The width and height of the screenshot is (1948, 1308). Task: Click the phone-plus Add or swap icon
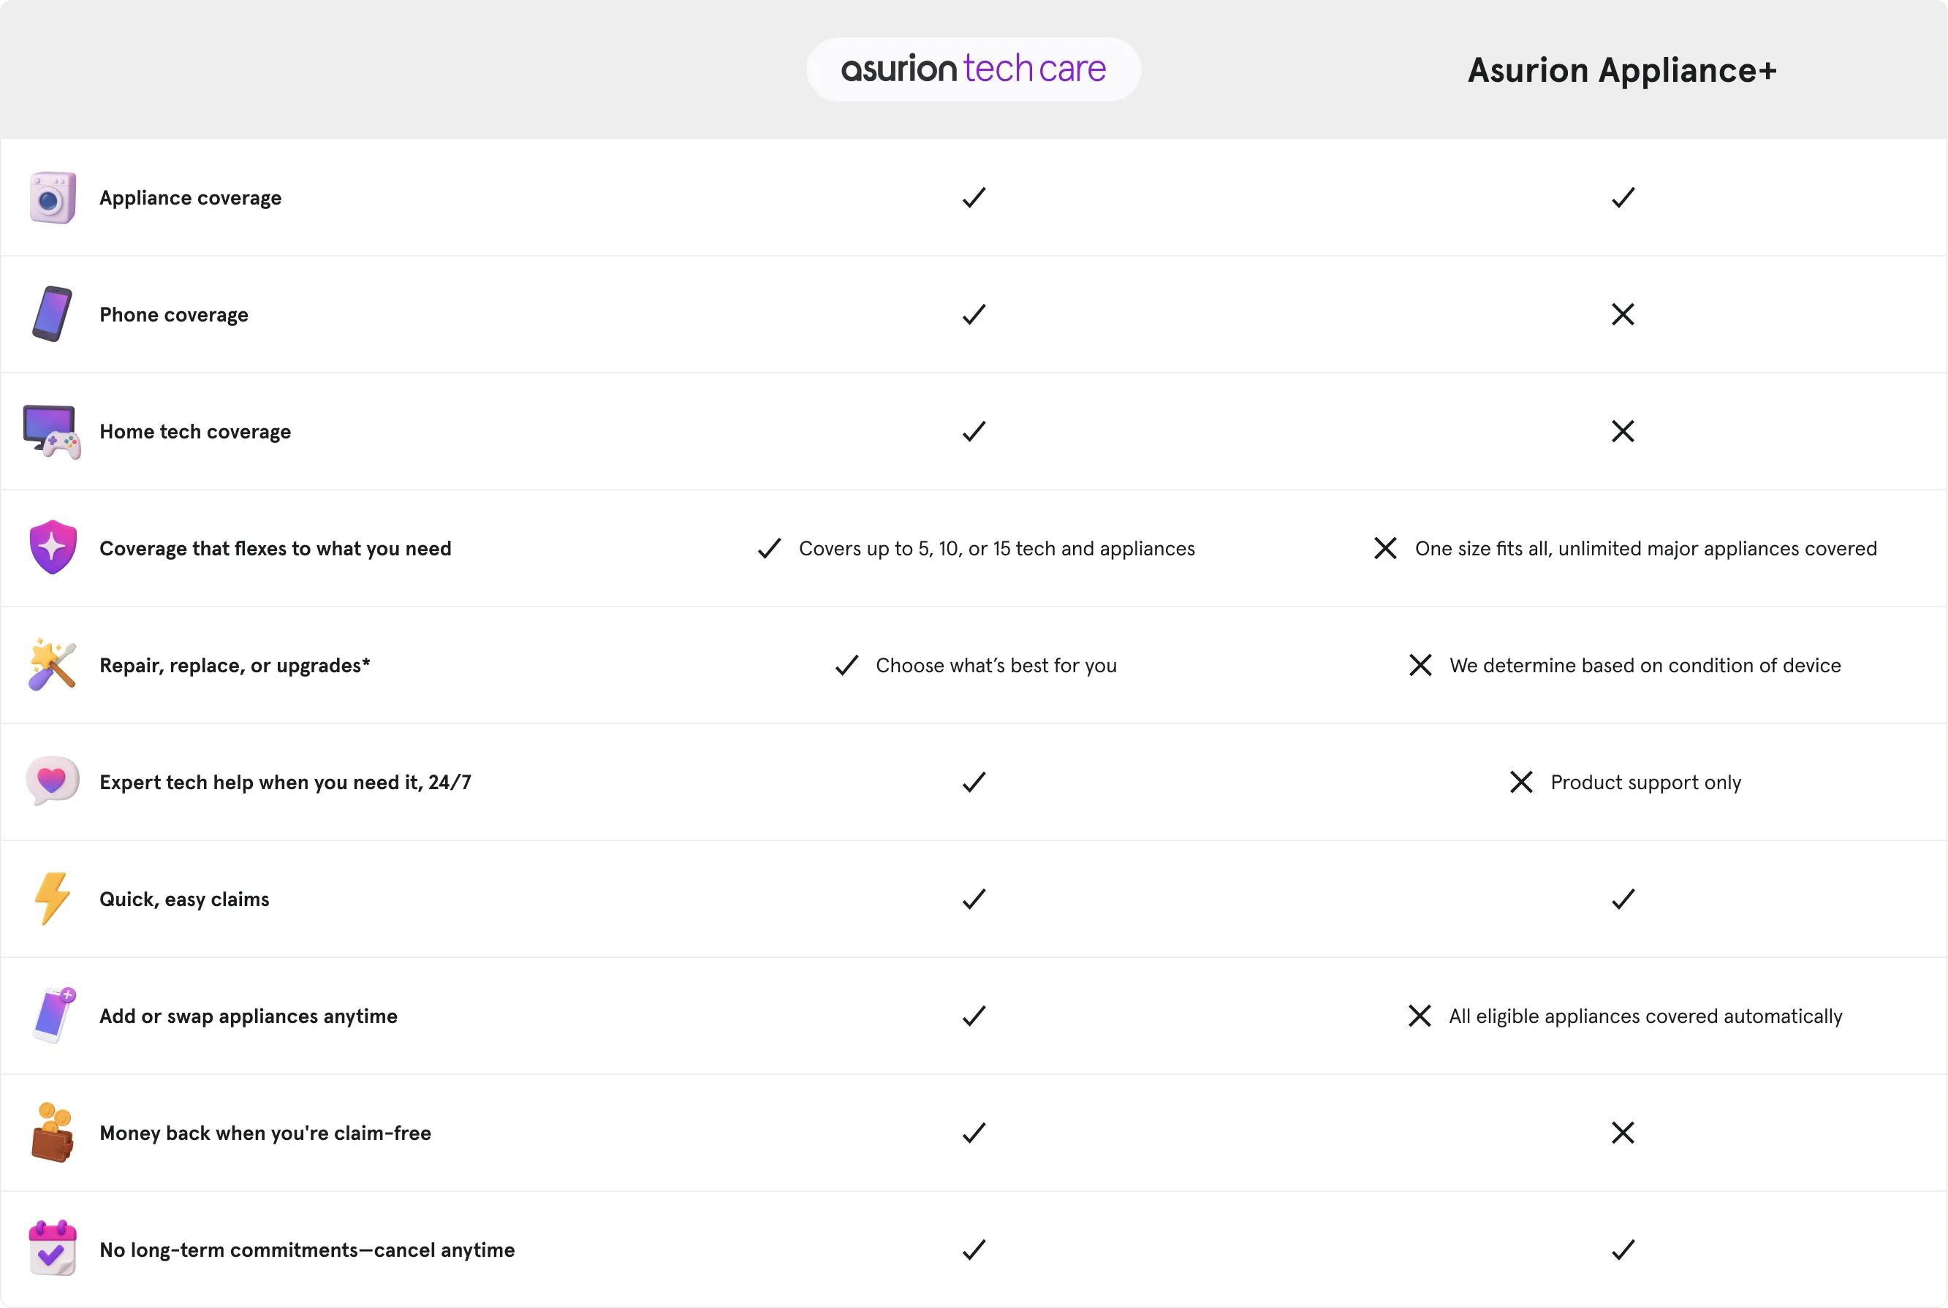coord(53,1015)
